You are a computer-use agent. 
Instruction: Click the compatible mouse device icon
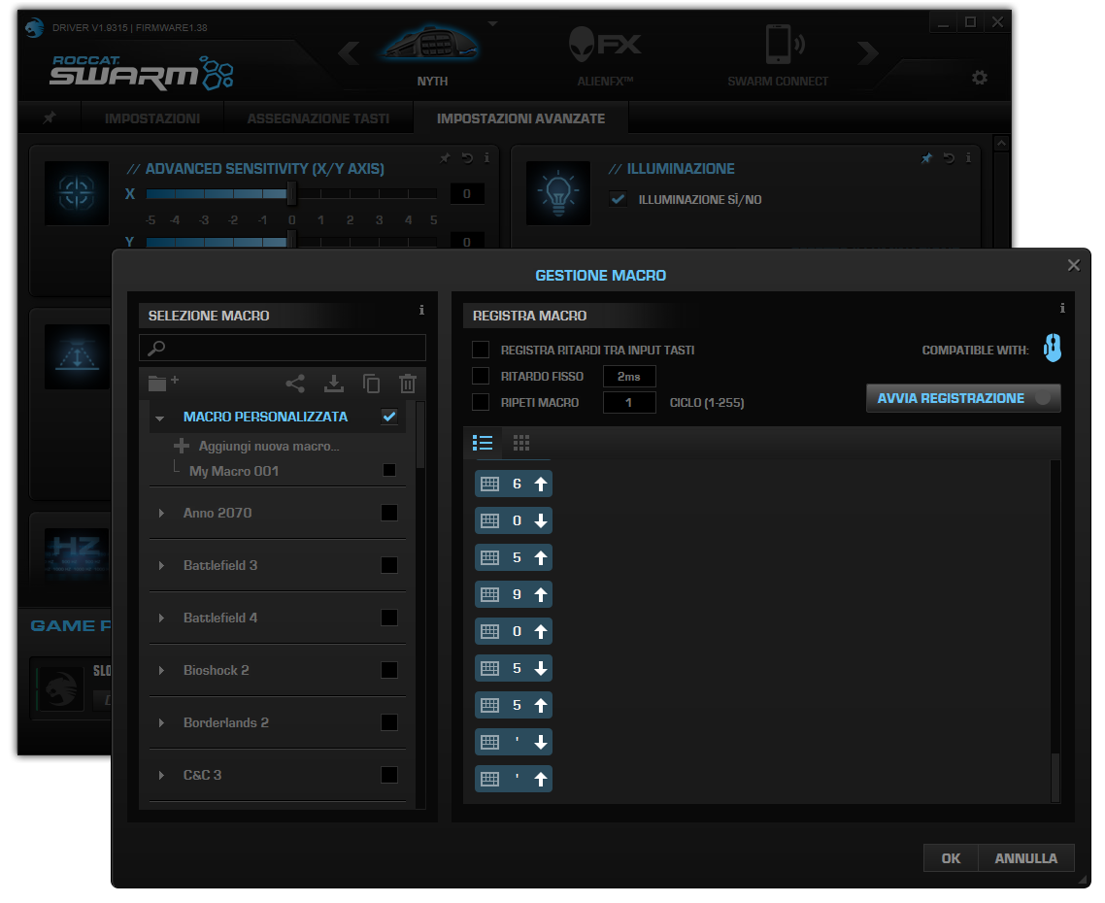tap(1053, 348)
